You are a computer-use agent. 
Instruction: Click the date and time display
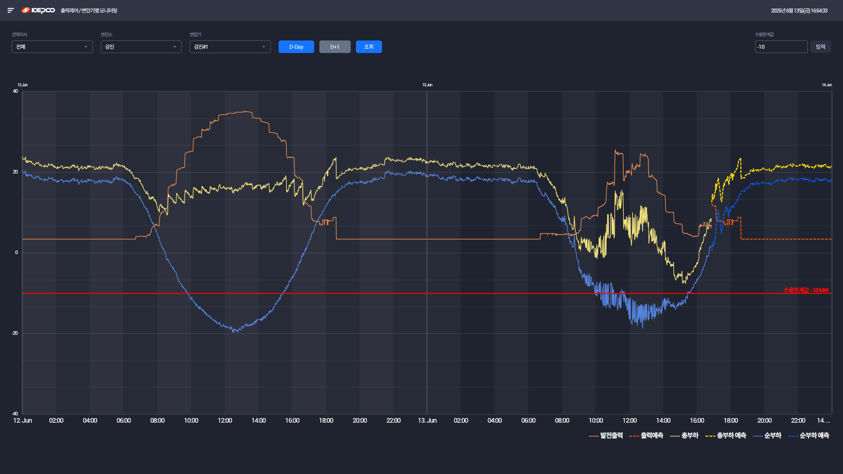[x=799, y=11]
